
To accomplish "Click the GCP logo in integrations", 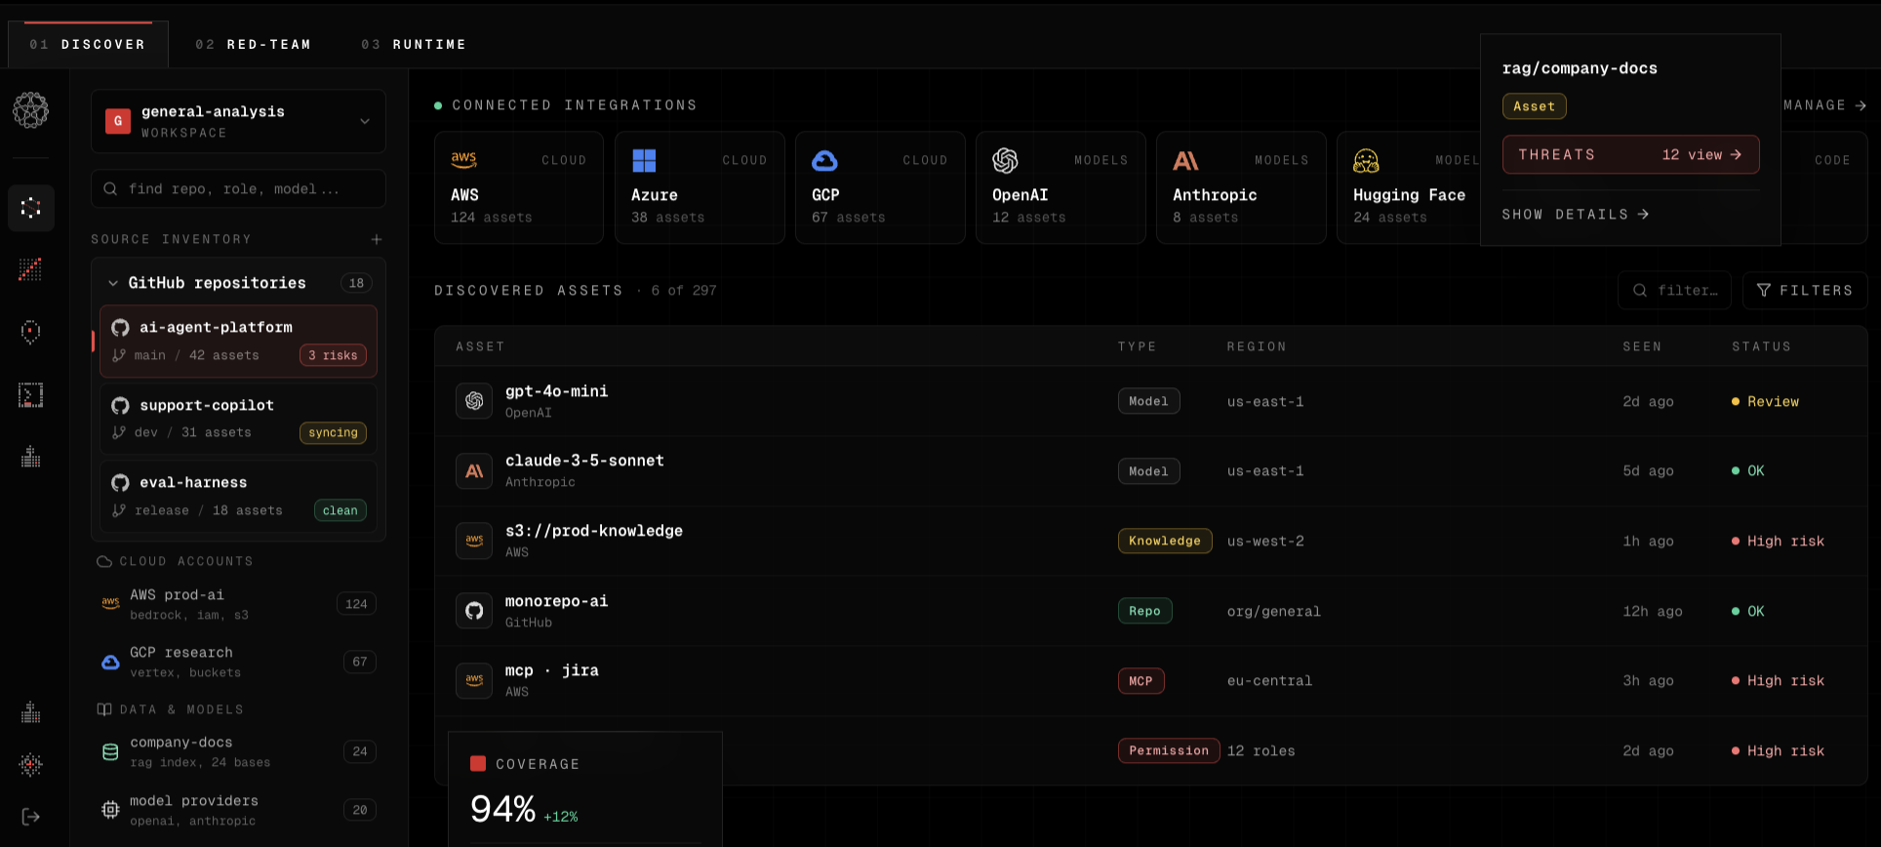I will coord(824,160).
